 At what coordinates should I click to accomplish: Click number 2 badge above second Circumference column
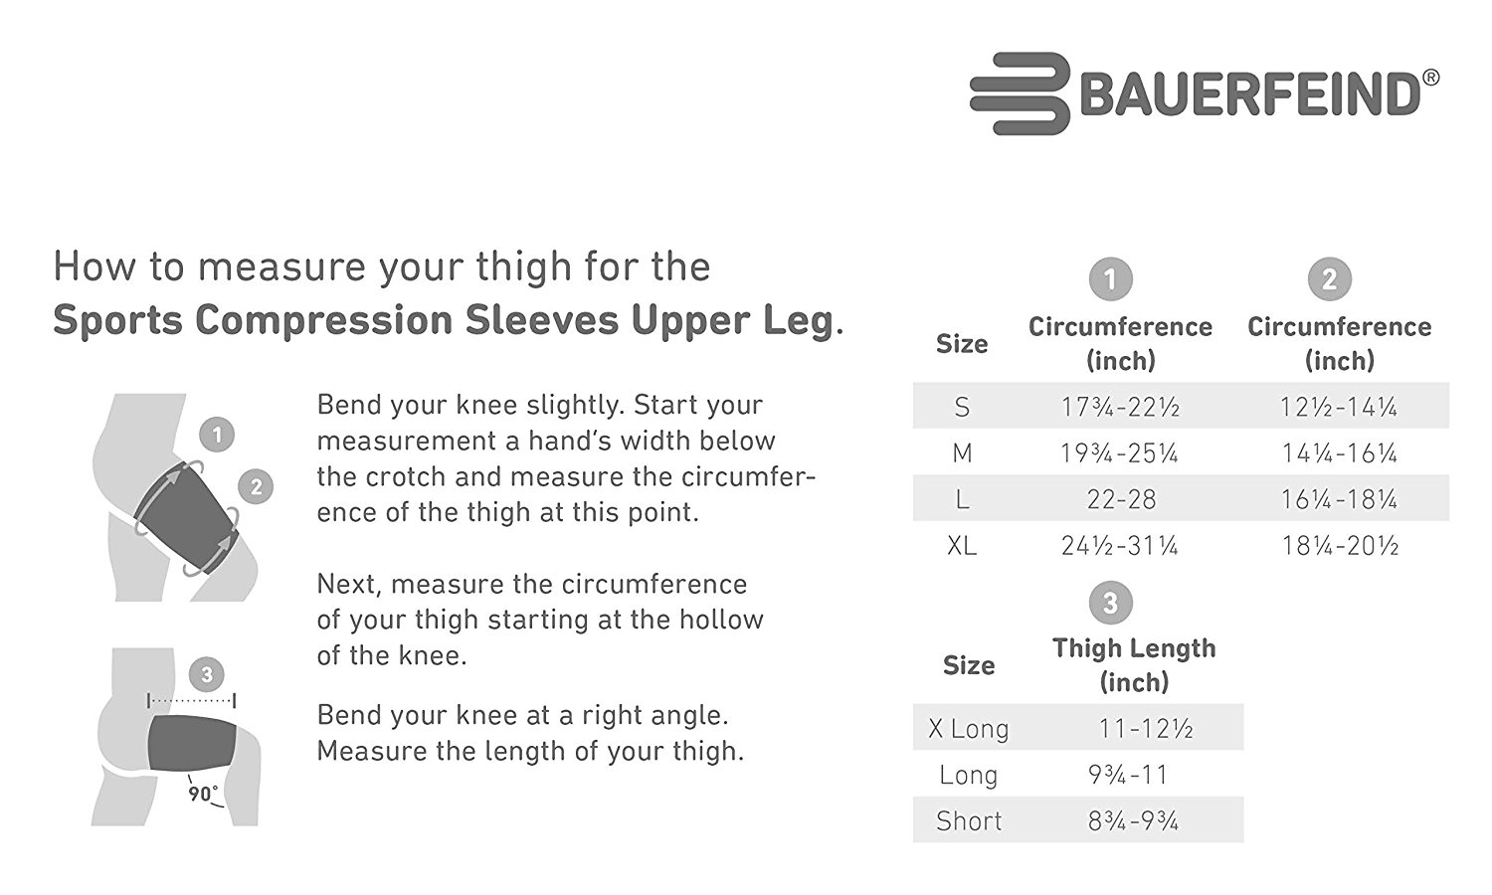click(1329, 279)
